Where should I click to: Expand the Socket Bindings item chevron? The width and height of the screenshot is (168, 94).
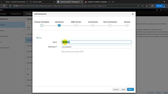pos(23,36)
